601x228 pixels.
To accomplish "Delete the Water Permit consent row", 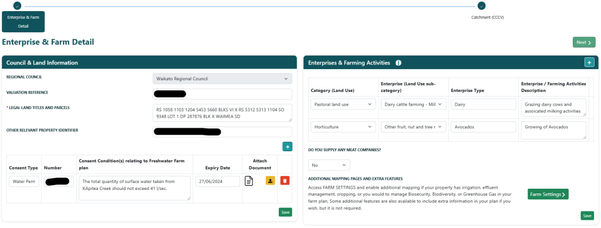I will 285,181.
